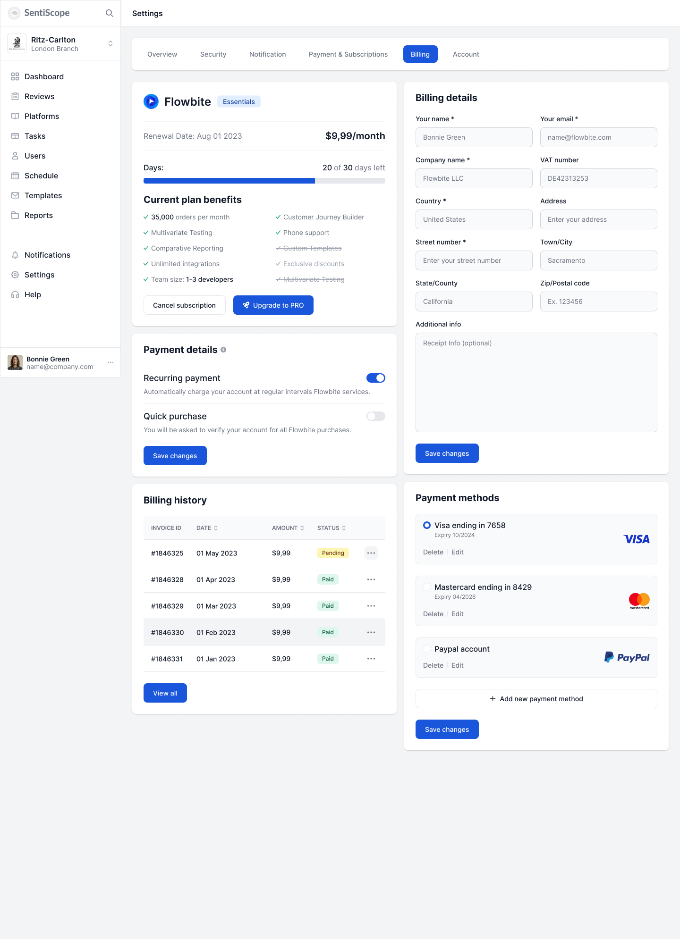This screenshot has width=680, height=939.
Task: Click the days remaining progress bar
Action: point(264,181)
